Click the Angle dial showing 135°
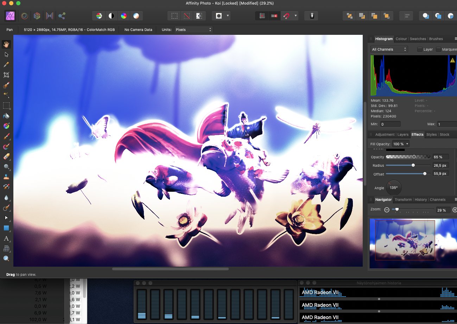 point(393,188)
